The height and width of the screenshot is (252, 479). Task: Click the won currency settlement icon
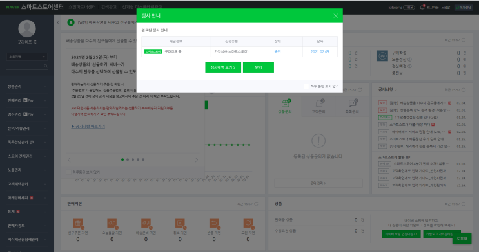coord(382,56)
